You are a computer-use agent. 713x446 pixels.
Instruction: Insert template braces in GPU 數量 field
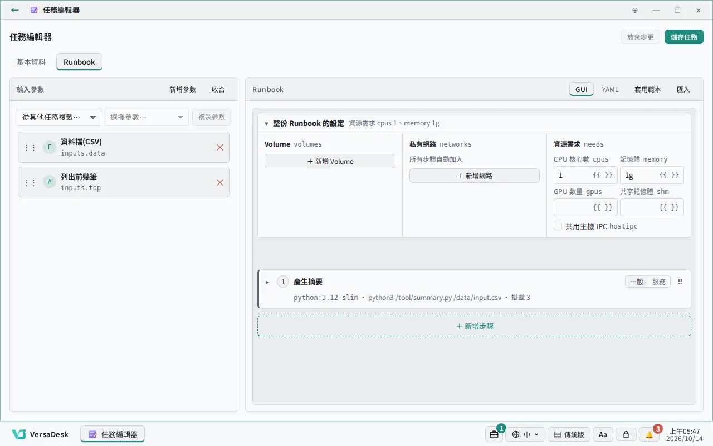click(x=603, y=207)
